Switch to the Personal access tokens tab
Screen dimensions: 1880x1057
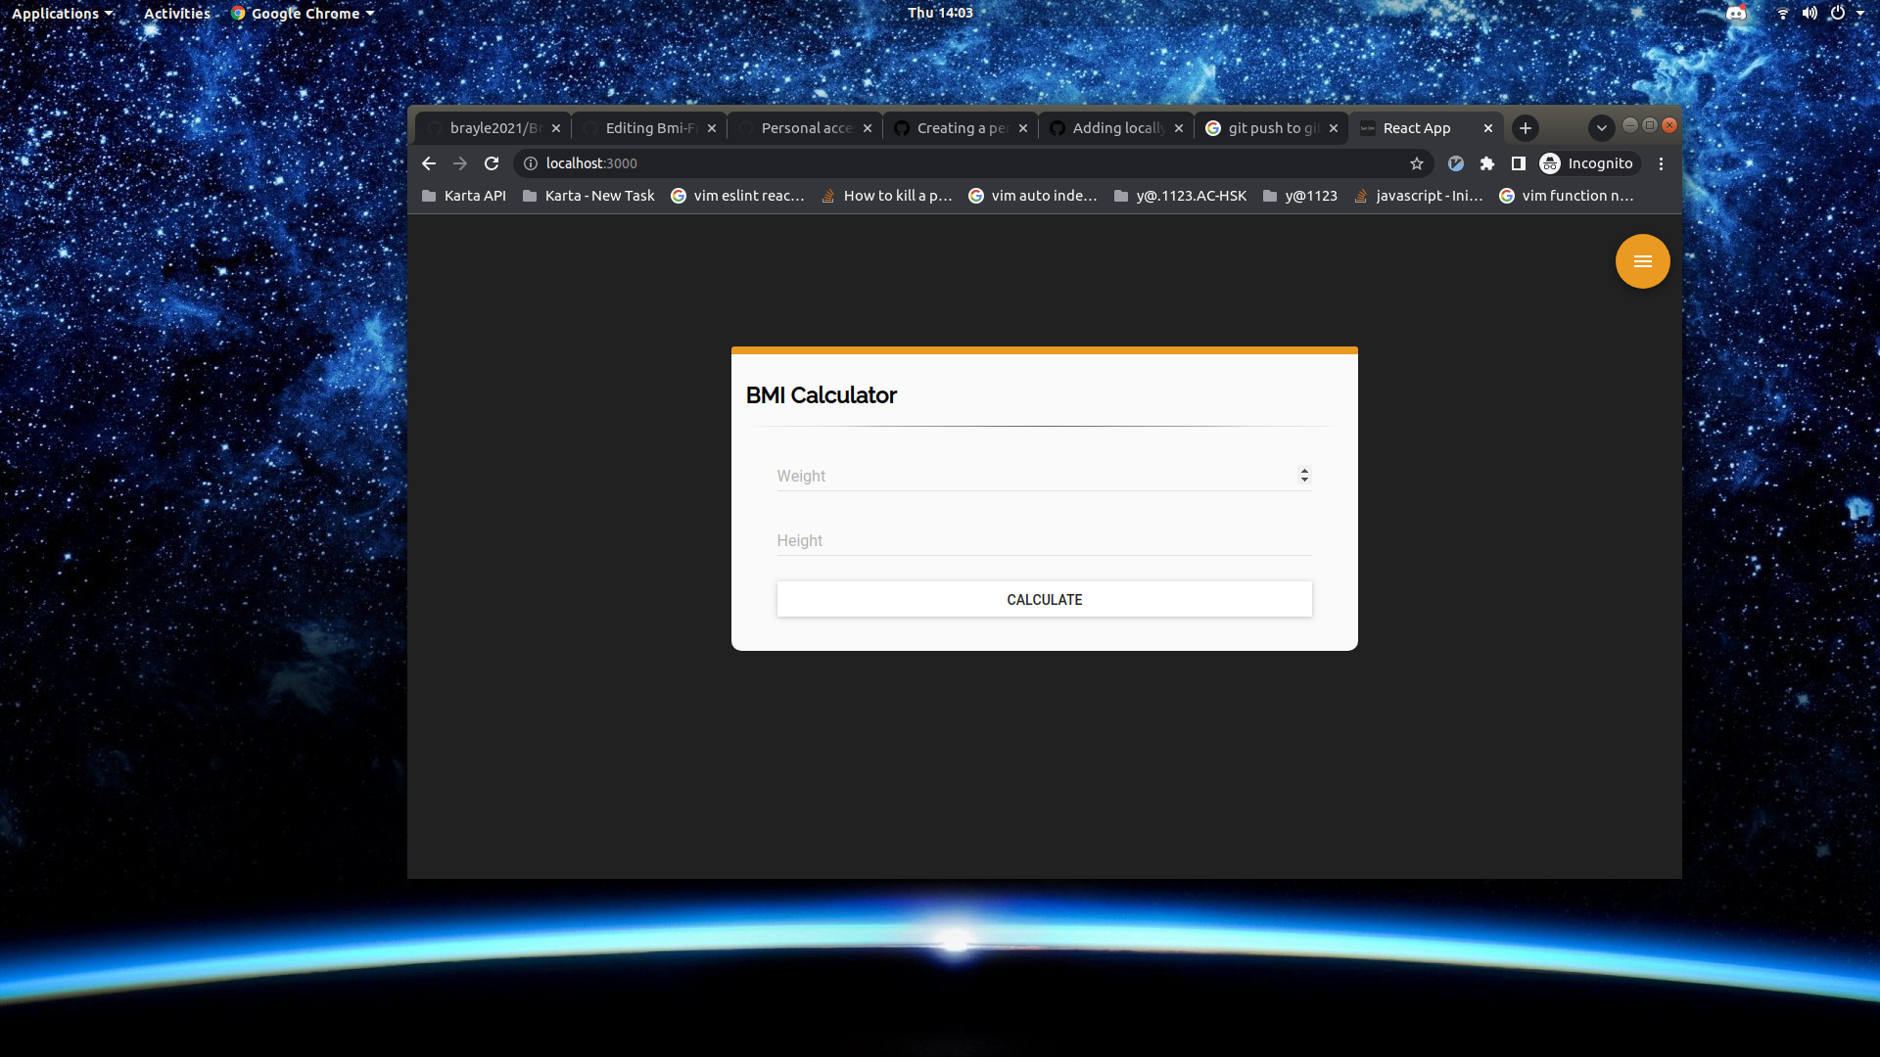click(x=803, y=128)
